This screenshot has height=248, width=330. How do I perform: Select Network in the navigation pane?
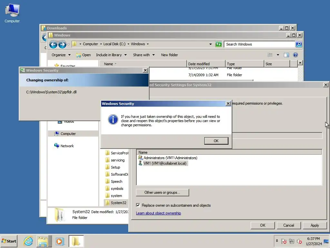[x=67, y=146]
